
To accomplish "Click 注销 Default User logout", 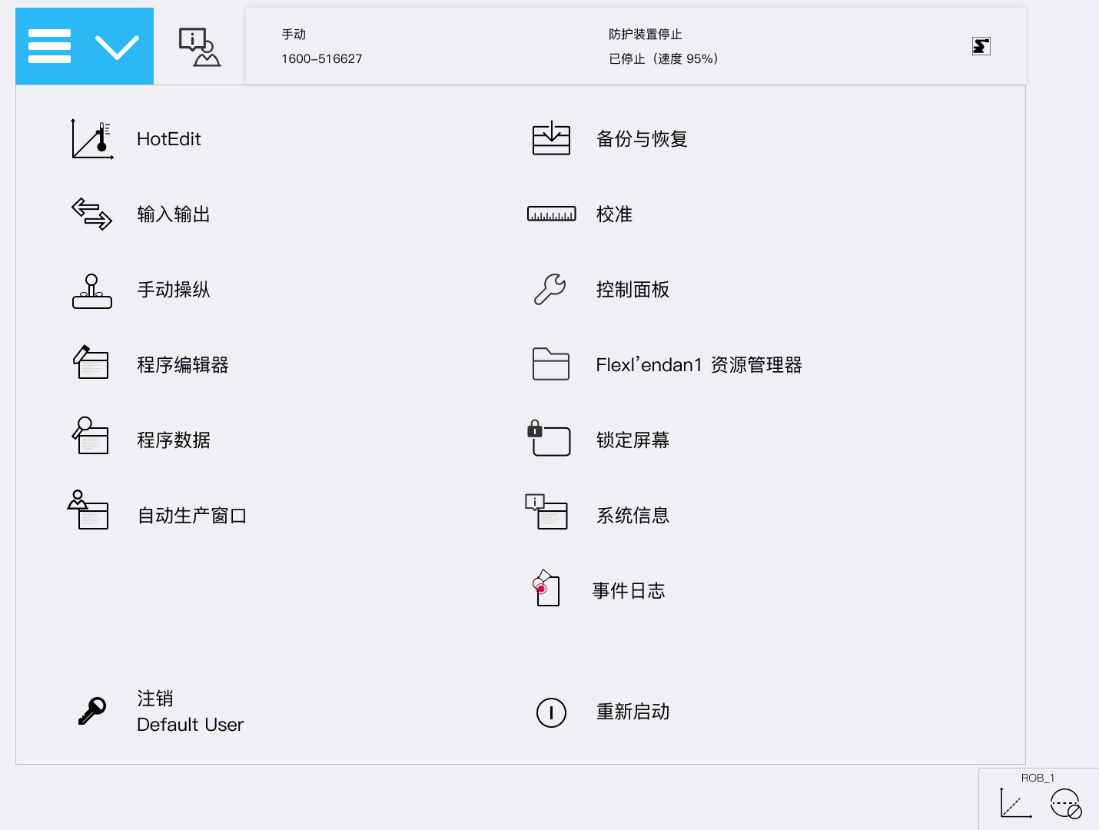I will (x=189, y=712).
